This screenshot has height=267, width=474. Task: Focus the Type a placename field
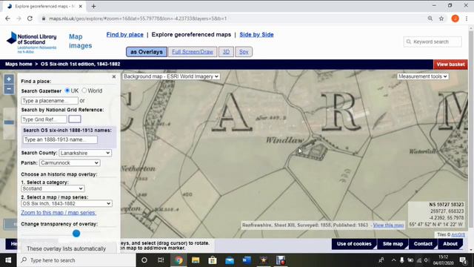[x=50, y=101]
